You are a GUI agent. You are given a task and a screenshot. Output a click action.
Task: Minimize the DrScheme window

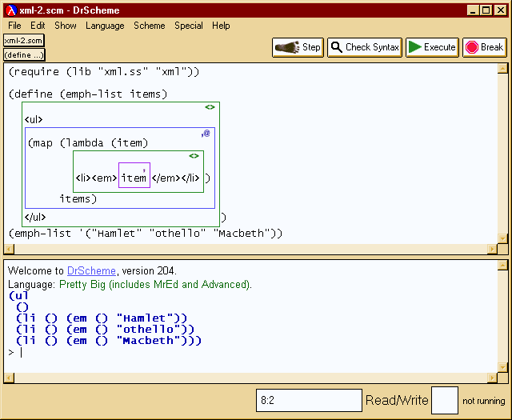coord(473,10)
